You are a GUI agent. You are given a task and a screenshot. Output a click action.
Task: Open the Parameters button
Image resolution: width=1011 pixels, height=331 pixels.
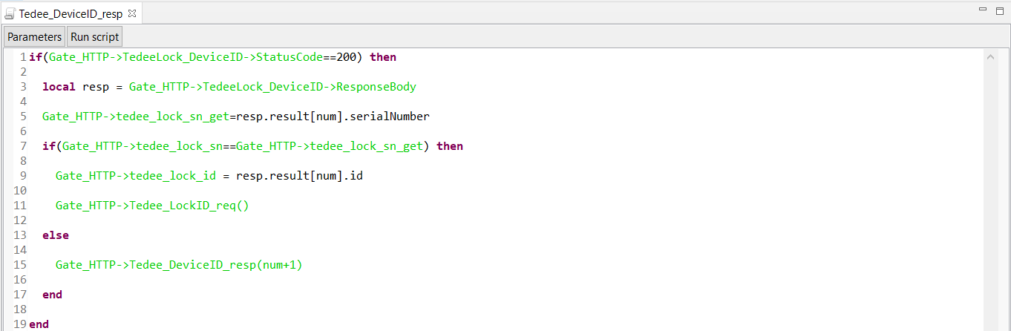pyautogui.click(x=34, y=37)
